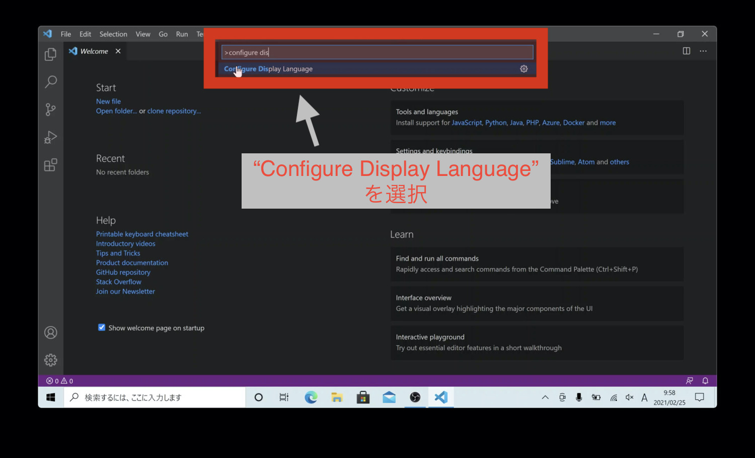Expand hidden system tray icons chevron

click(x=545, y=397)
